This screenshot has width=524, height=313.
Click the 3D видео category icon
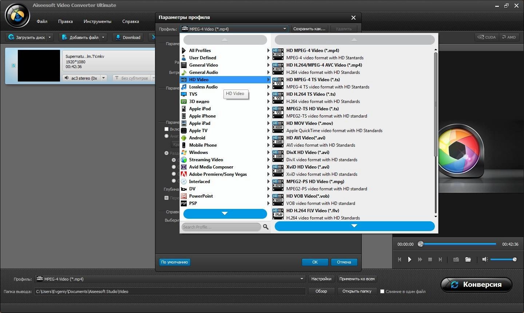tap(184, 102)
